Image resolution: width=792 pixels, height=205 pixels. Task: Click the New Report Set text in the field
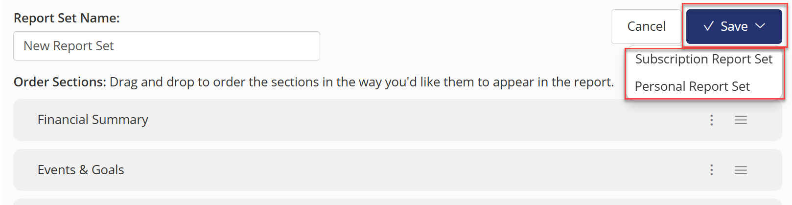pyautogui.click(x=69, y=46)
